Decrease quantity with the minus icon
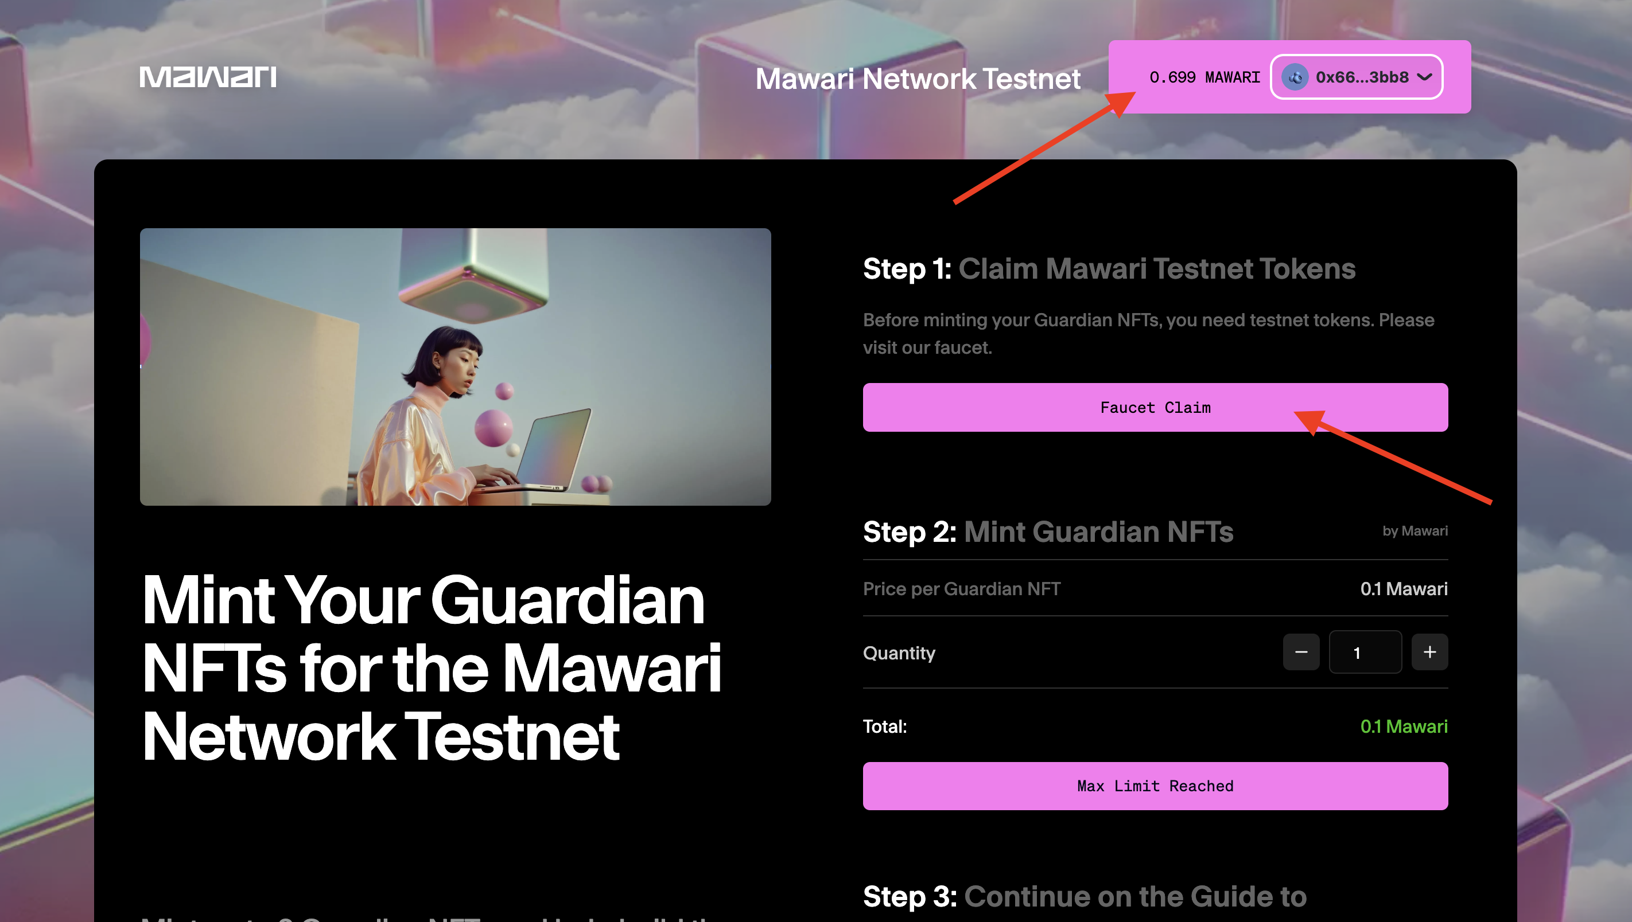Viewport: 1632px width, 922px height. (1301, 651)
